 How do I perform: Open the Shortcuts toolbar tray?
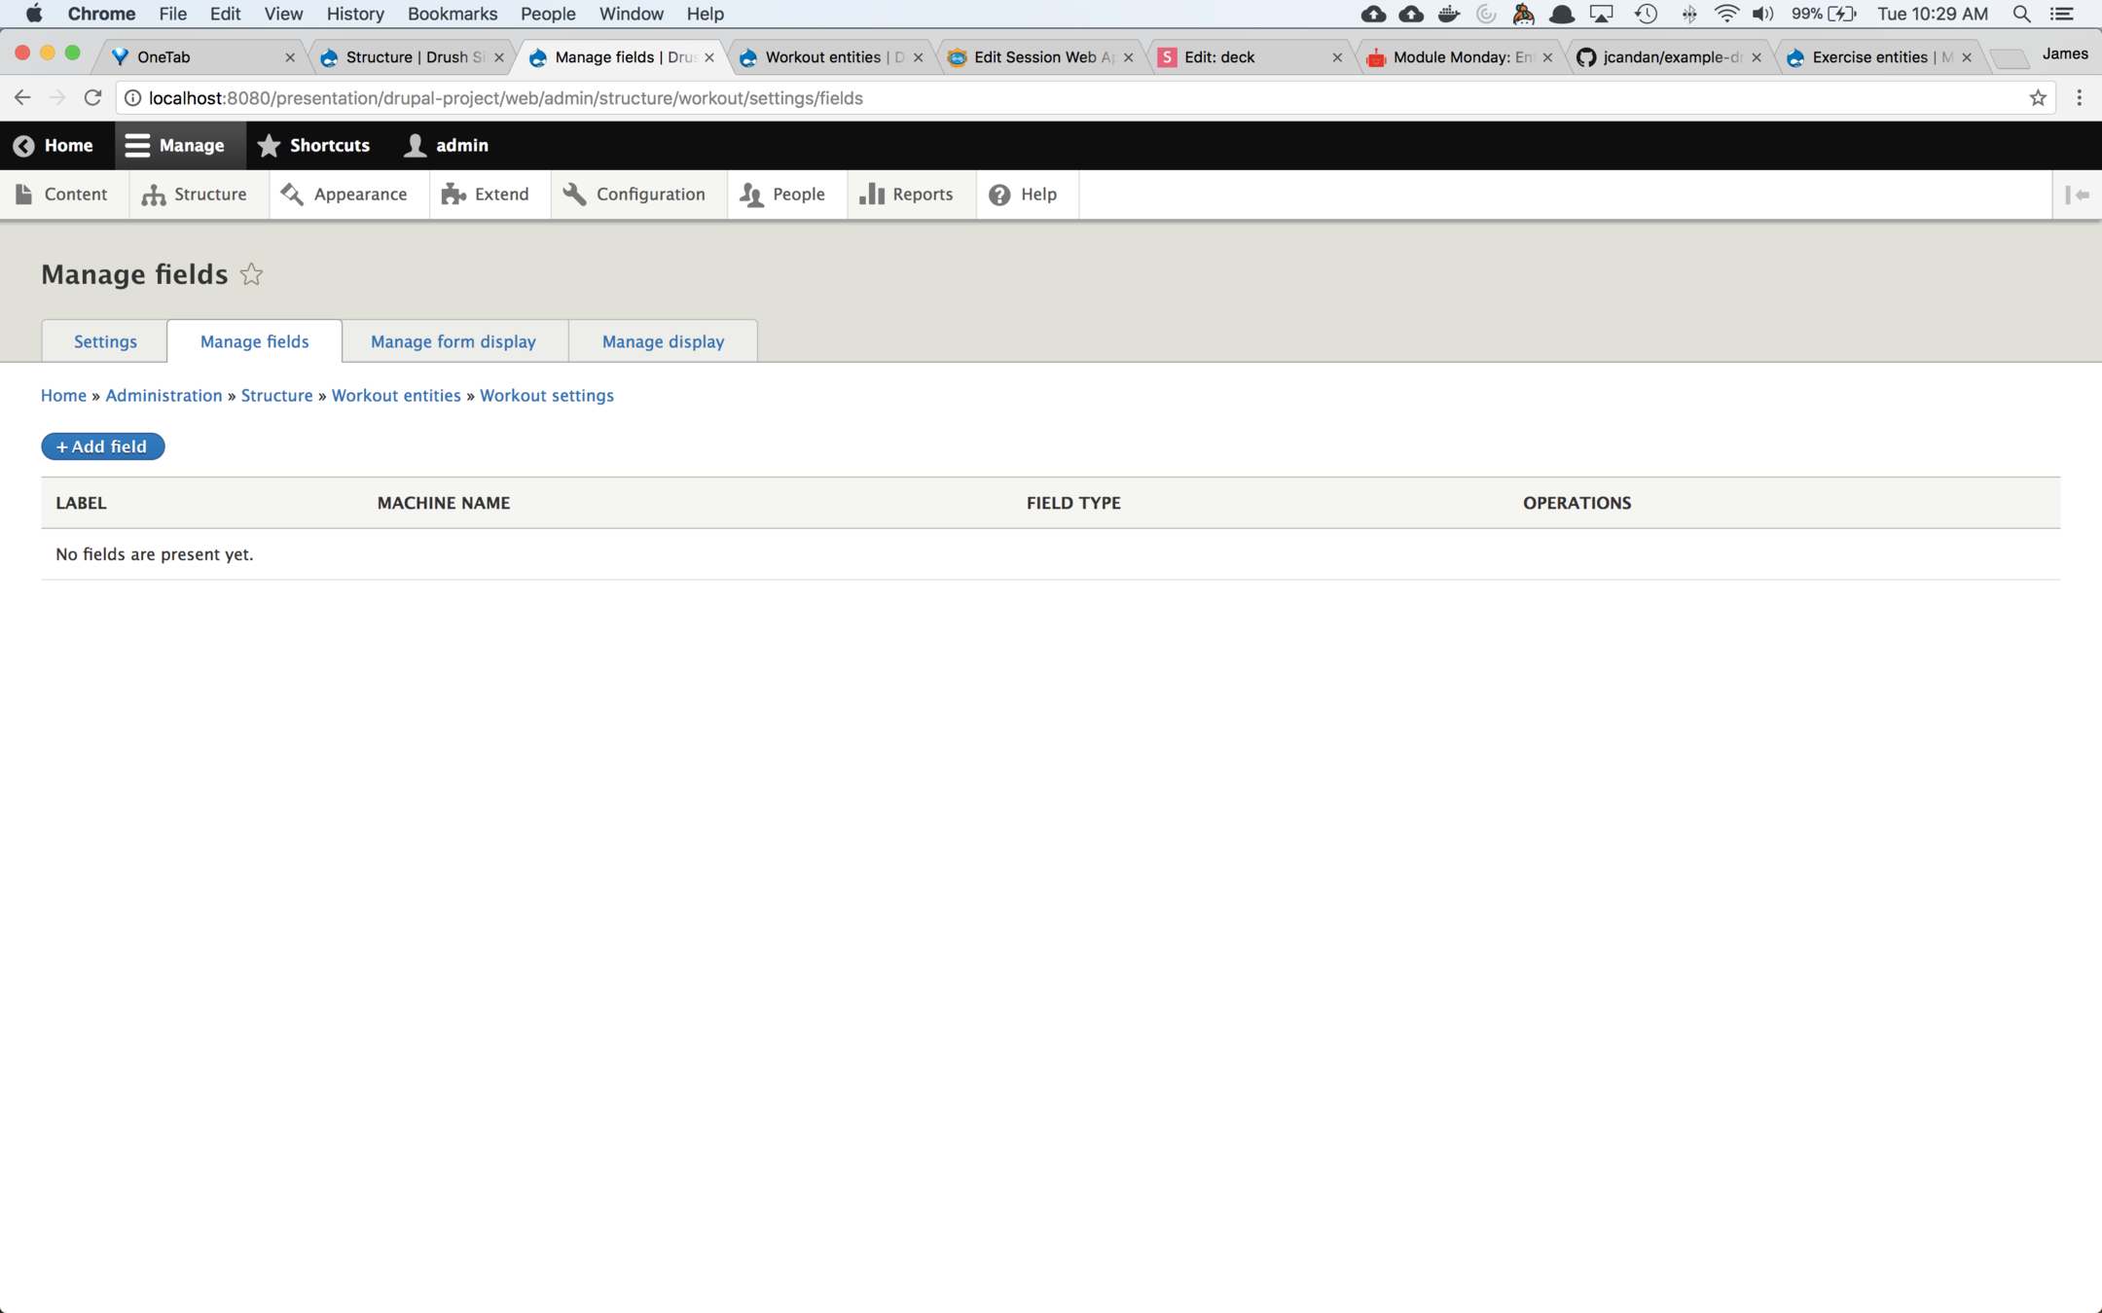[313, 145]
